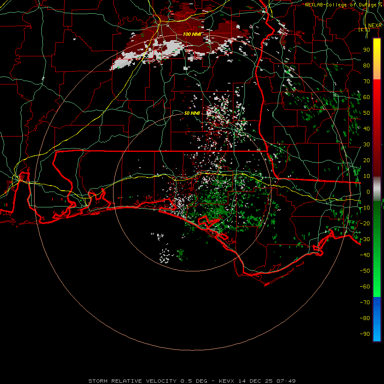Viewport: 384px width, 384px height.
Task: Click the positive "80" scale label
Action: coord(367,65)
